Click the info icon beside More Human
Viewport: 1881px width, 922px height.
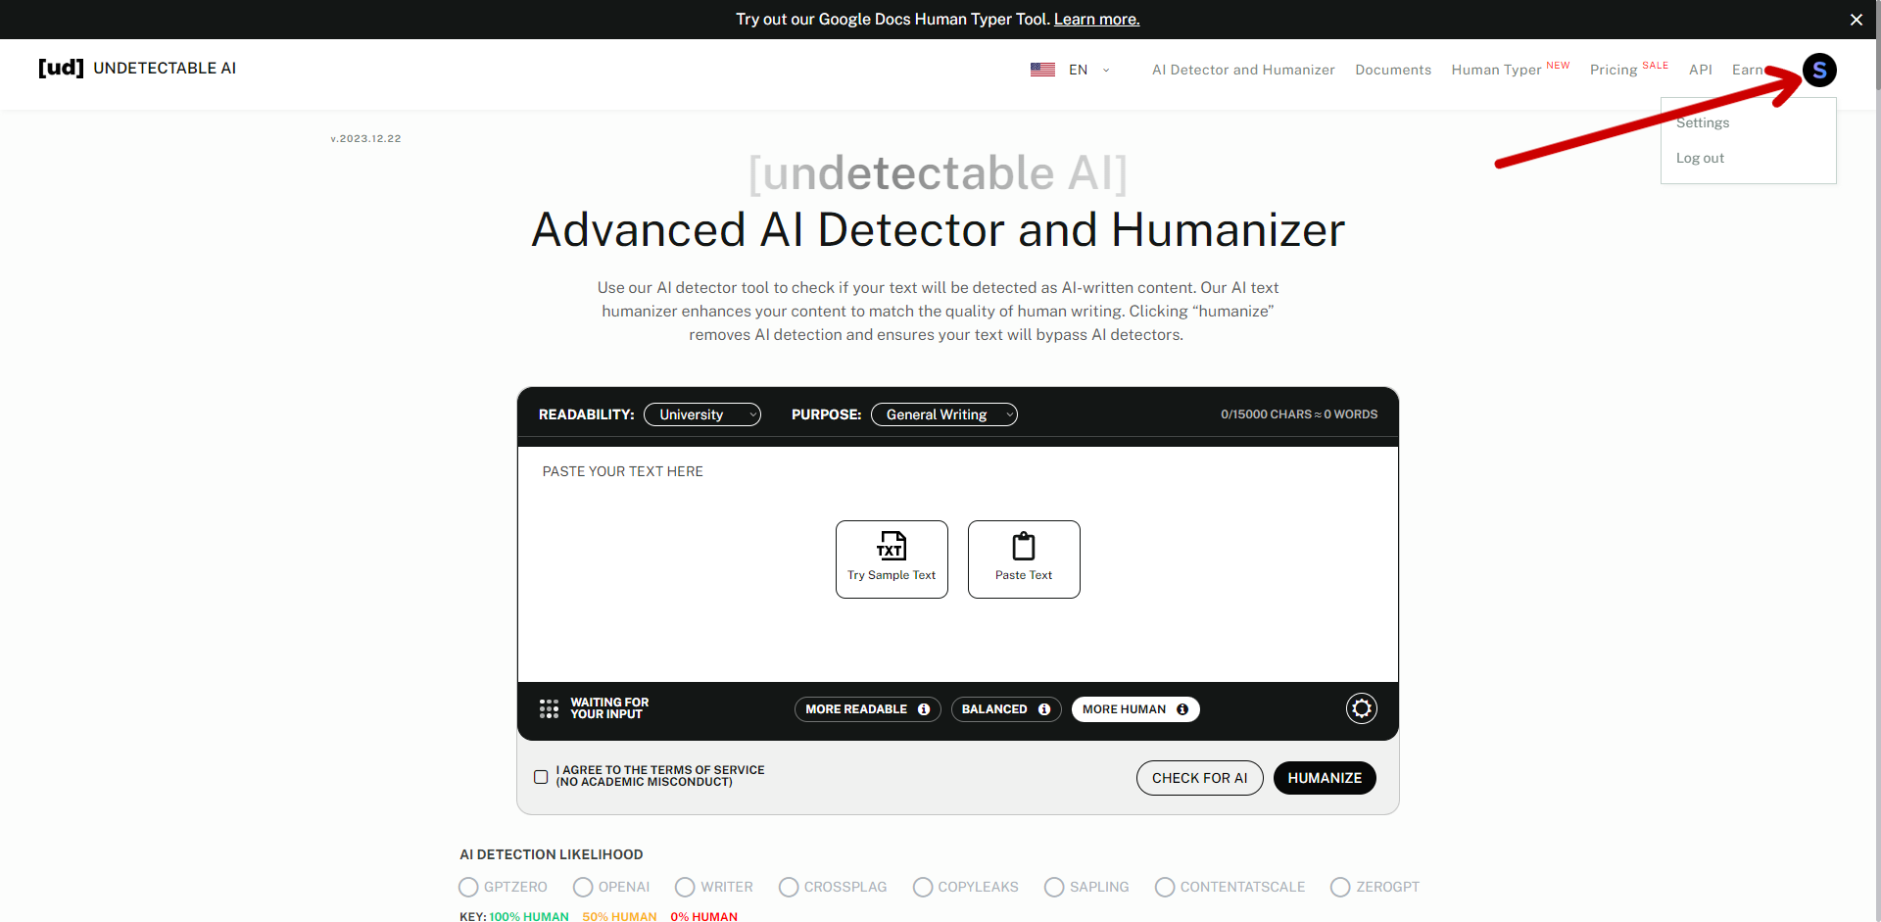pos(1182,709)
